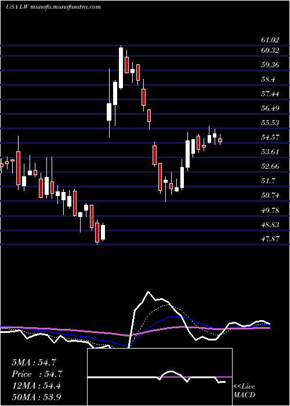Click the Live MACD inset chart box
The height and width of the screenshot is (406, 290).
159,377
